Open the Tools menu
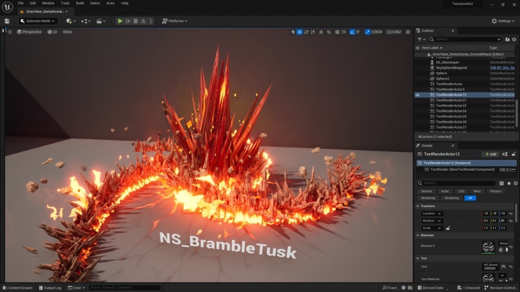520x292 pixels. [x=65, y=3]
